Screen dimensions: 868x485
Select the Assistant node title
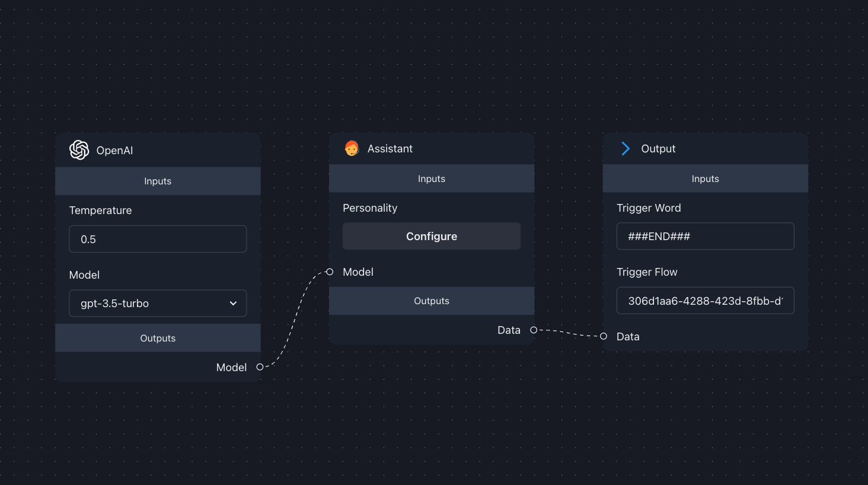coord(390,148)
